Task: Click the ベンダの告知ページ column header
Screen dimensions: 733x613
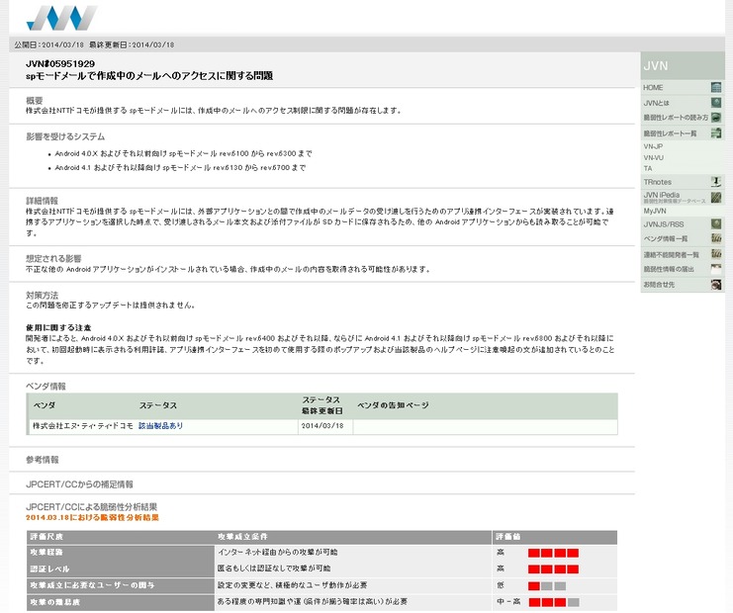Action: click(x=393, y=405)
